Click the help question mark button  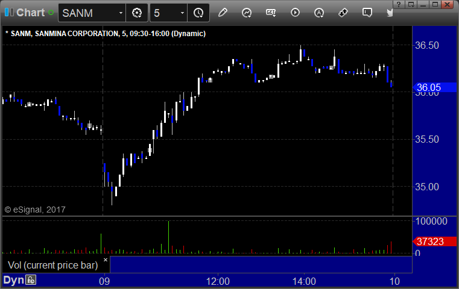tap(399, 4)
